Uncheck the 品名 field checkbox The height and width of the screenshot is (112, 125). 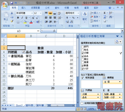pyautogui.click(x=82, y=56)
